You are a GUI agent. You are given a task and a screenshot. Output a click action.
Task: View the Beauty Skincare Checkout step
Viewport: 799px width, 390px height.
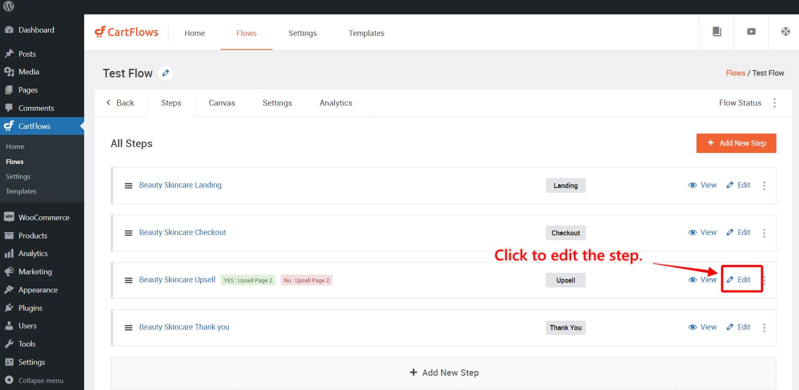703,232
